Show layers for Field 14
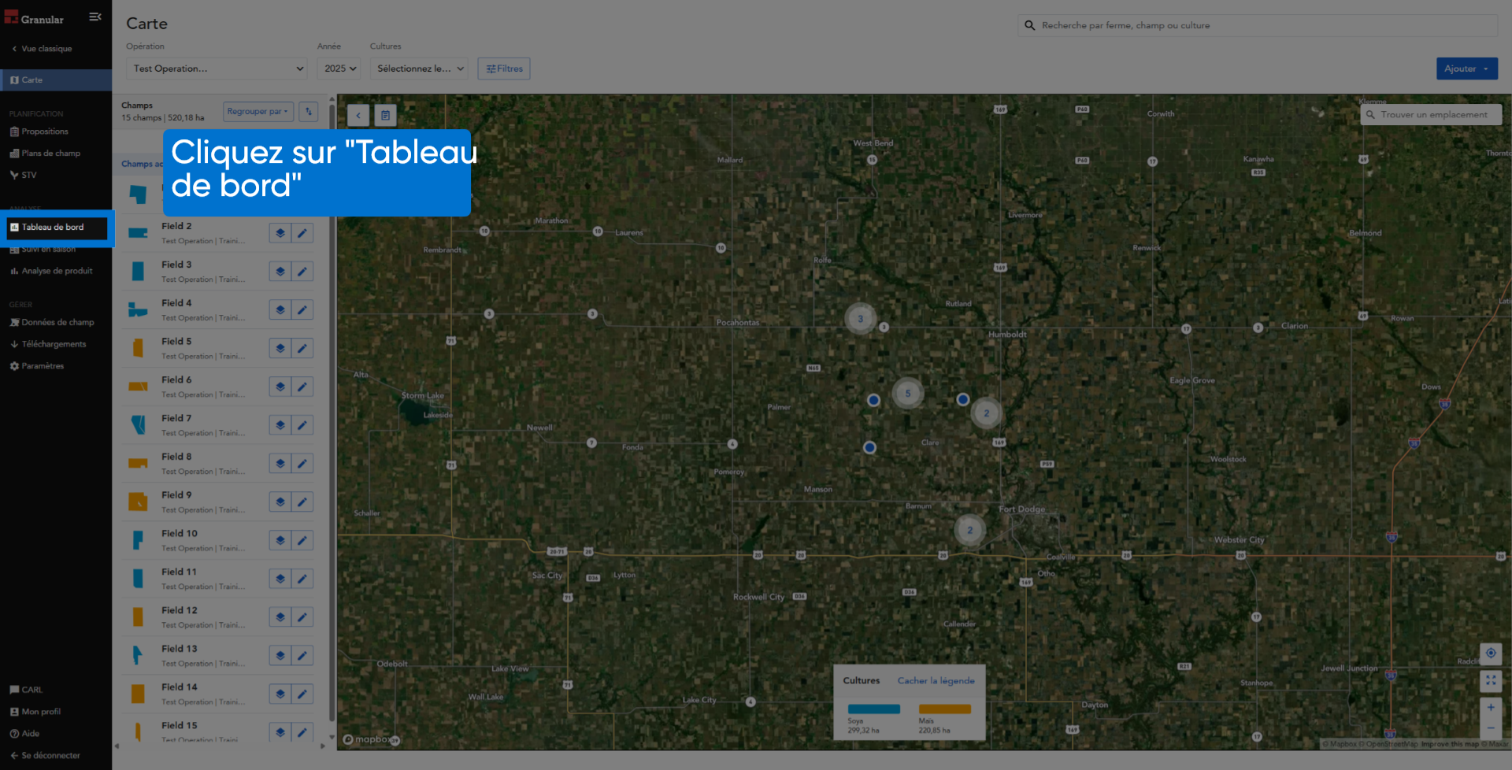This screenshot has width=1512, height=770. (280, 694)
